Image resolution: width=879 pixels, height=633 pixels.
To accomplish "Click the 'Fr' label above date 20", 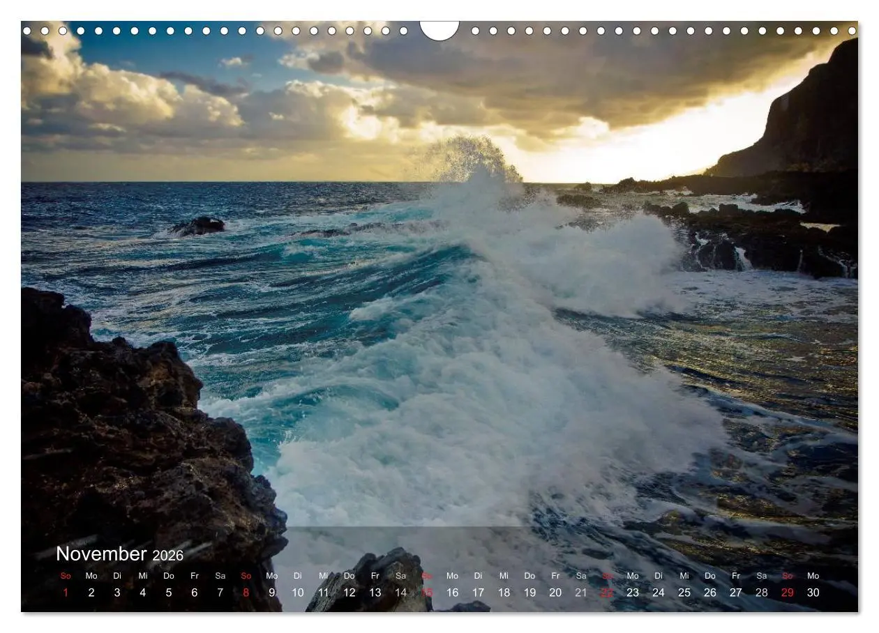I will point(556,576).
